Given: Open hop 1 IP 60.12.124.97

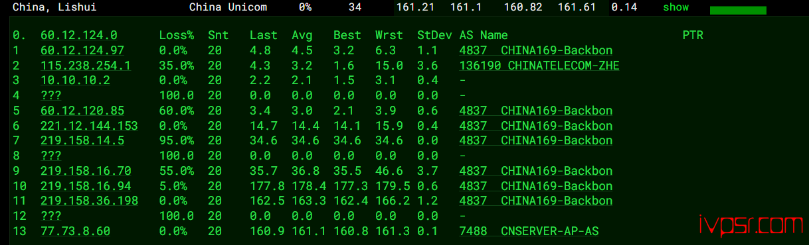Looking at the screenshot, I should pos(82,50).
